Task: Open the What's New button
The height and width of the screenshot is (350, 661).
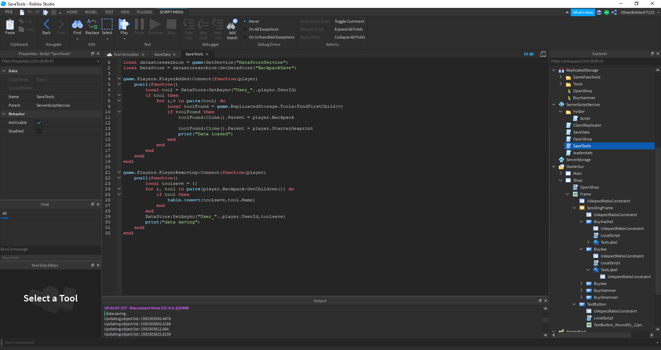Action: tap(583, 12)
